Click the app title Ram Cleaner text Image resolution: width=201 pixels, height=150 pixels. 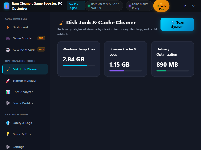coord(37,6)
